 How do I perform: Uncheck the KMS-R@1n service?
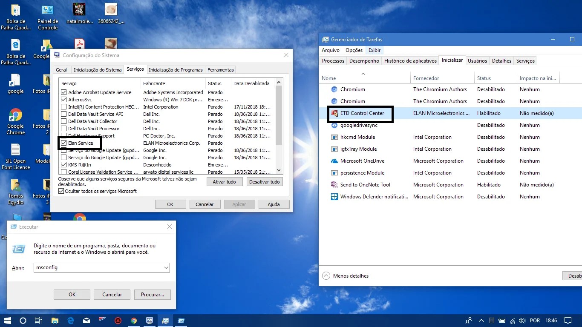[64, 165]
